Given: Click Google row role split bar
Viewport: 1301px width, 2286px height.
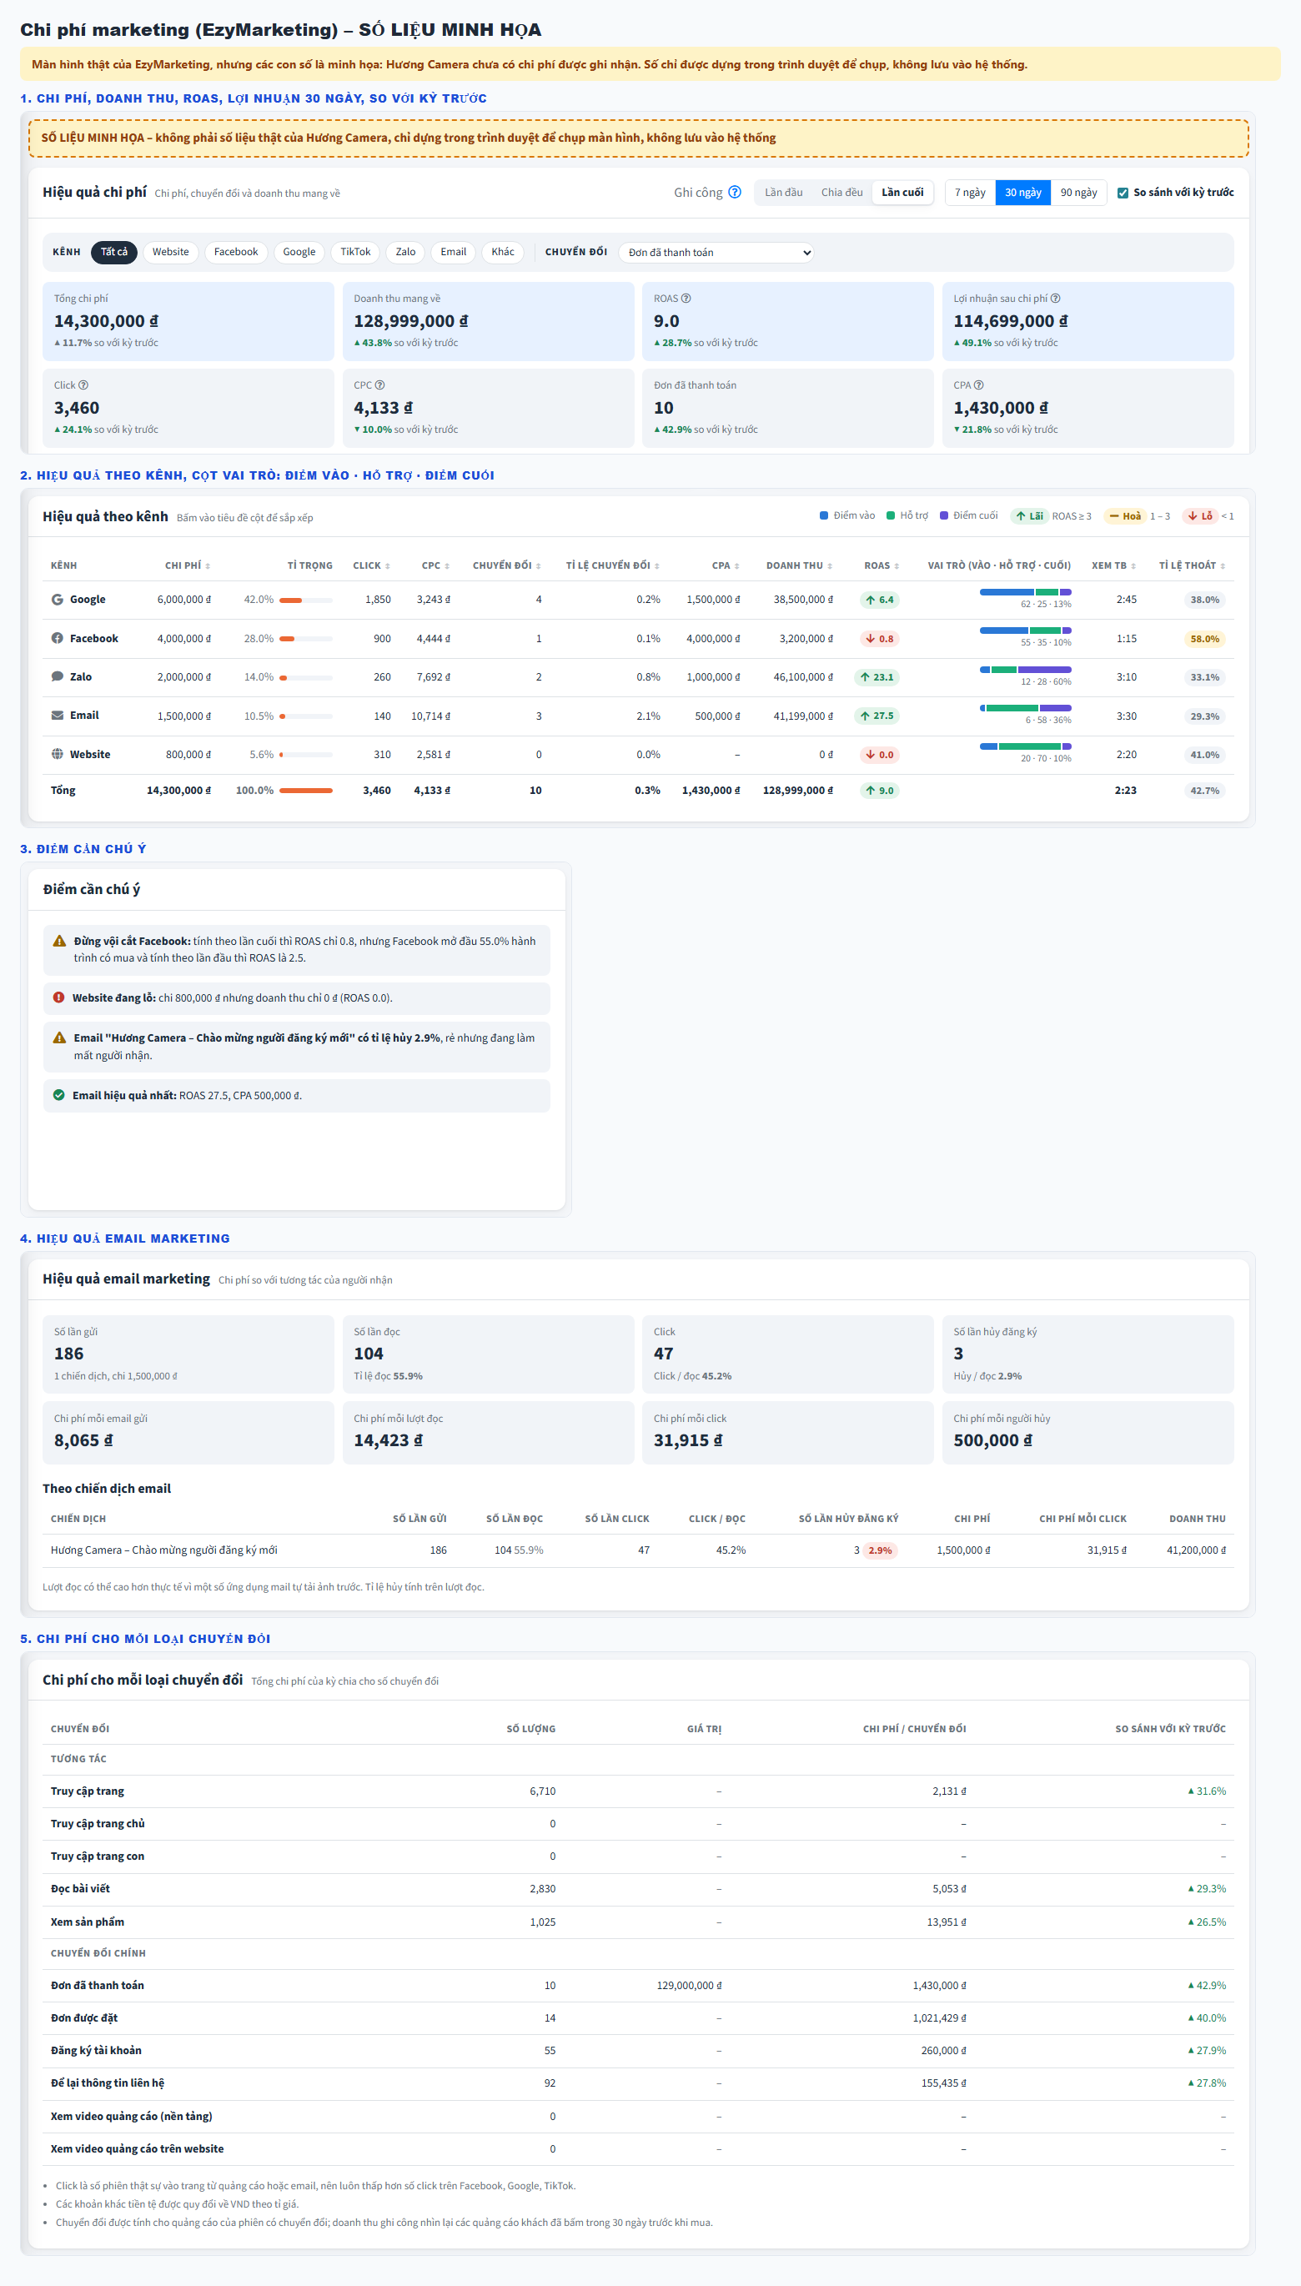Looking at the screenshot, I should [1025, 592].
